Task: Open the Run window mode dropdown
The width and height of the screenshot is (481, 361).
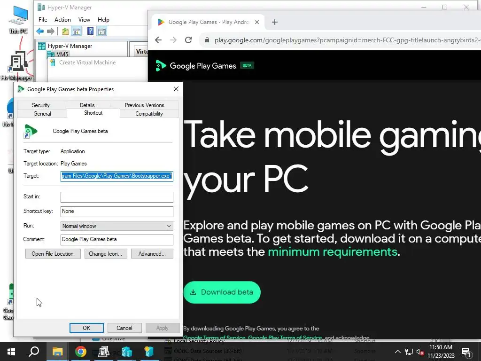Action: pos(117,226)
